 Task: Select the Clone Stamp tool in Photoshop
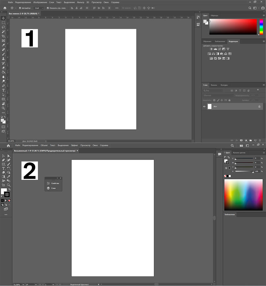click(x=3, y=59)
